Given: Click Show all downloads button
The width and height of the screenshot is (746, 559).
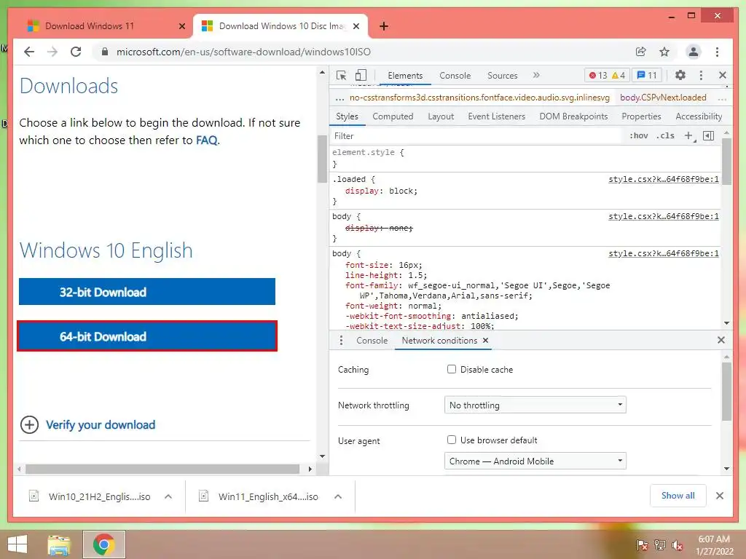Looking at the screenshot, I should click(678, 496).
